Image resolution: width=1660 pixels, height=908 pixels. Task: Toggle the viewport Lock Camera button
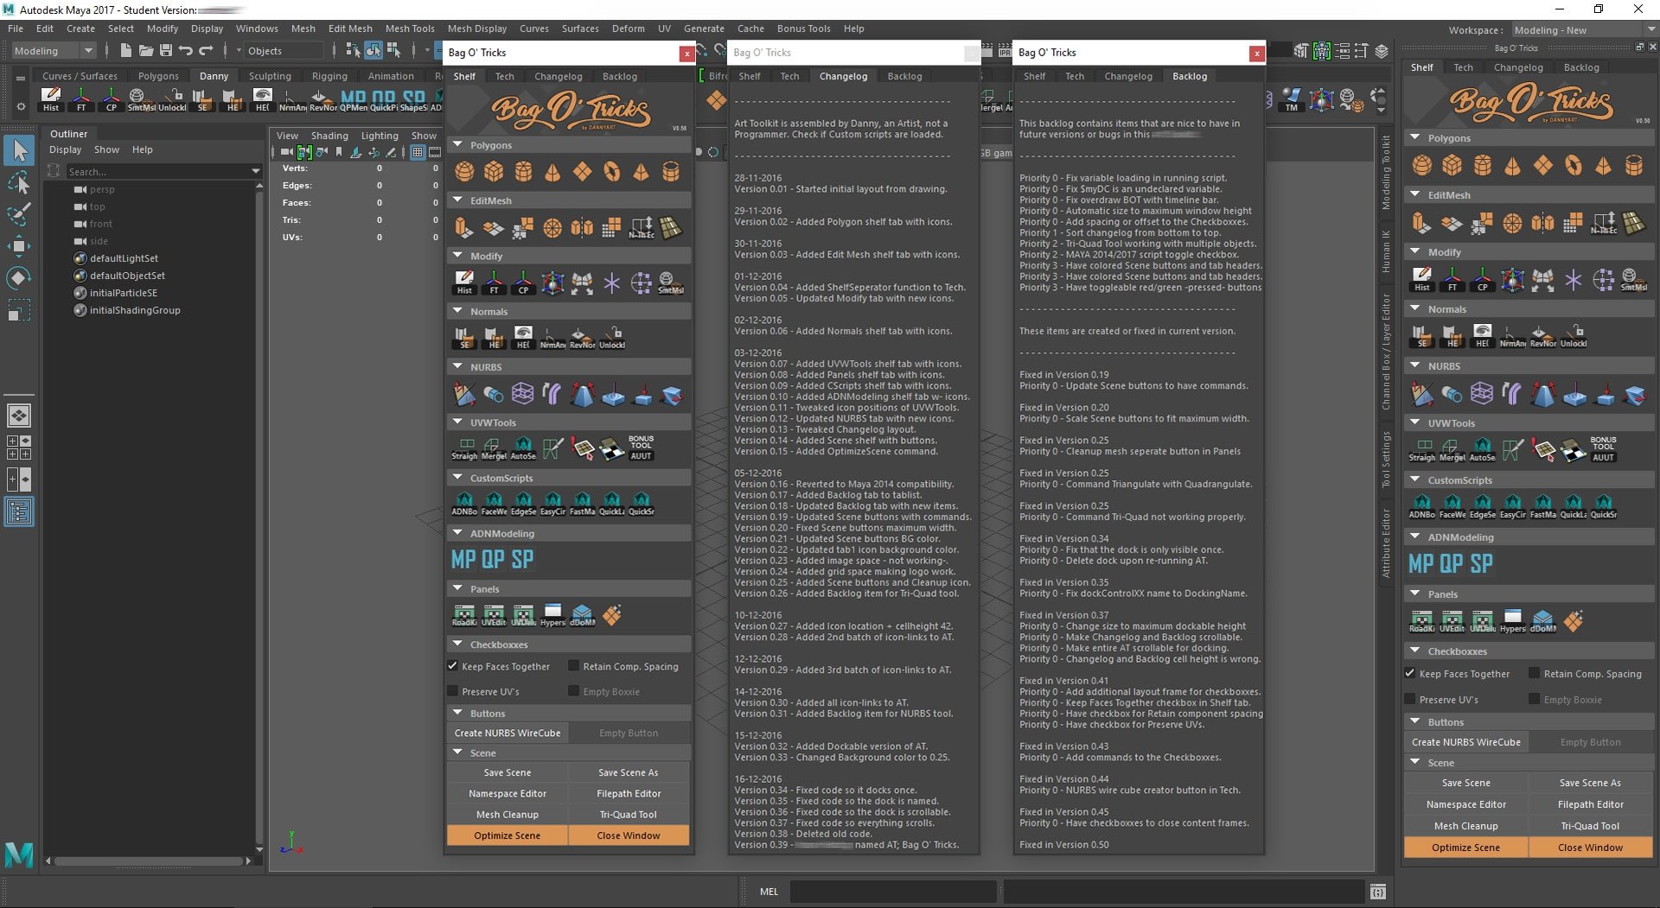coord(304,152)
